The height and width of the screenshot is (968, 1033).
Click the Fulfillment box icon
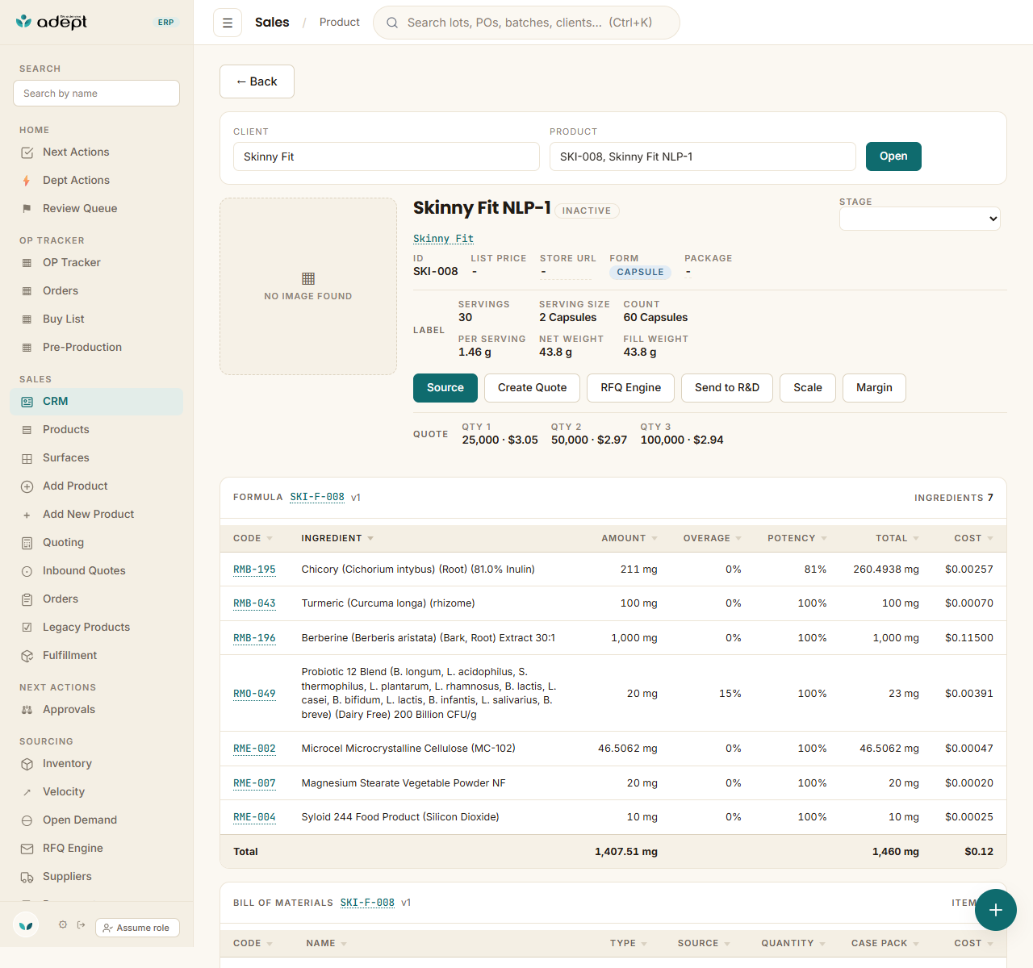click(27, 656)
